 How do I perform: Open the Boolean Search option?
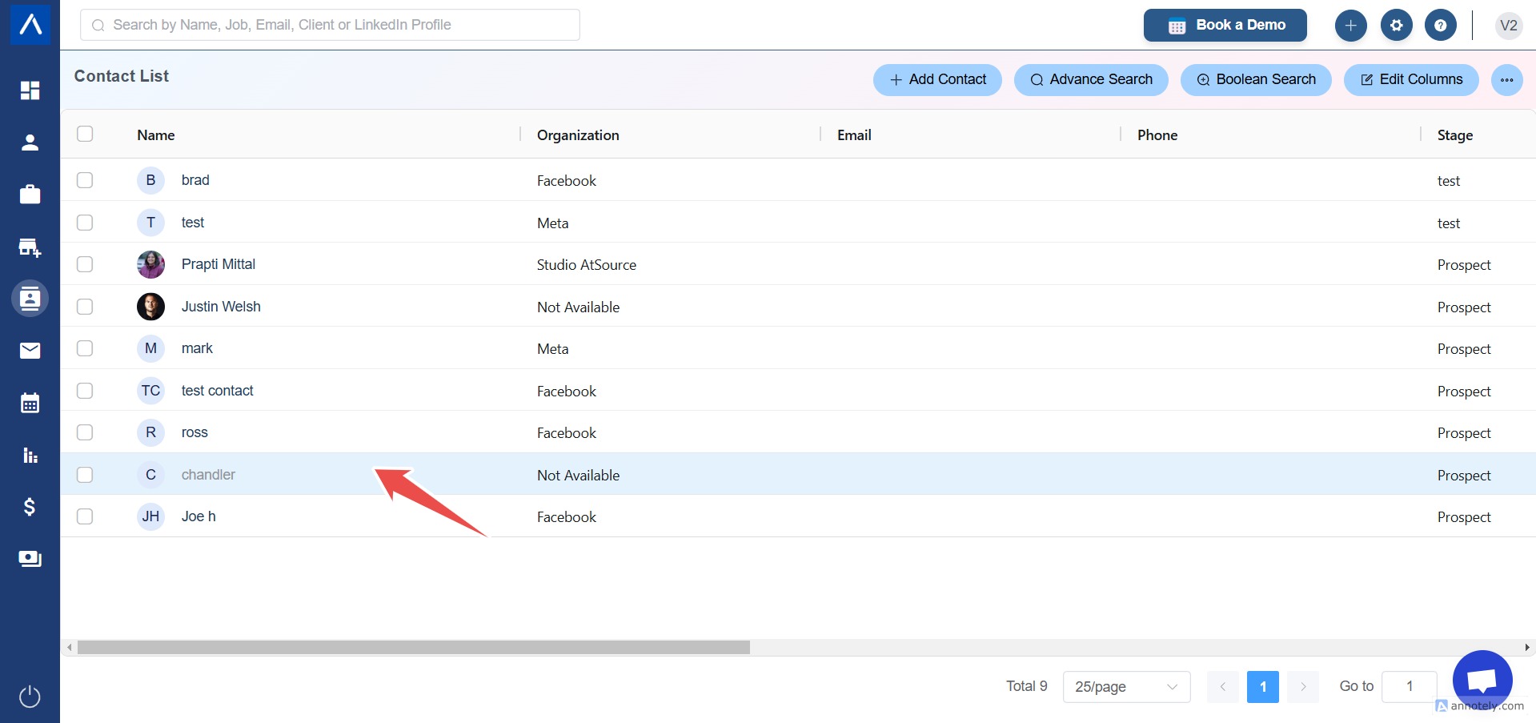pos(1255,79)
